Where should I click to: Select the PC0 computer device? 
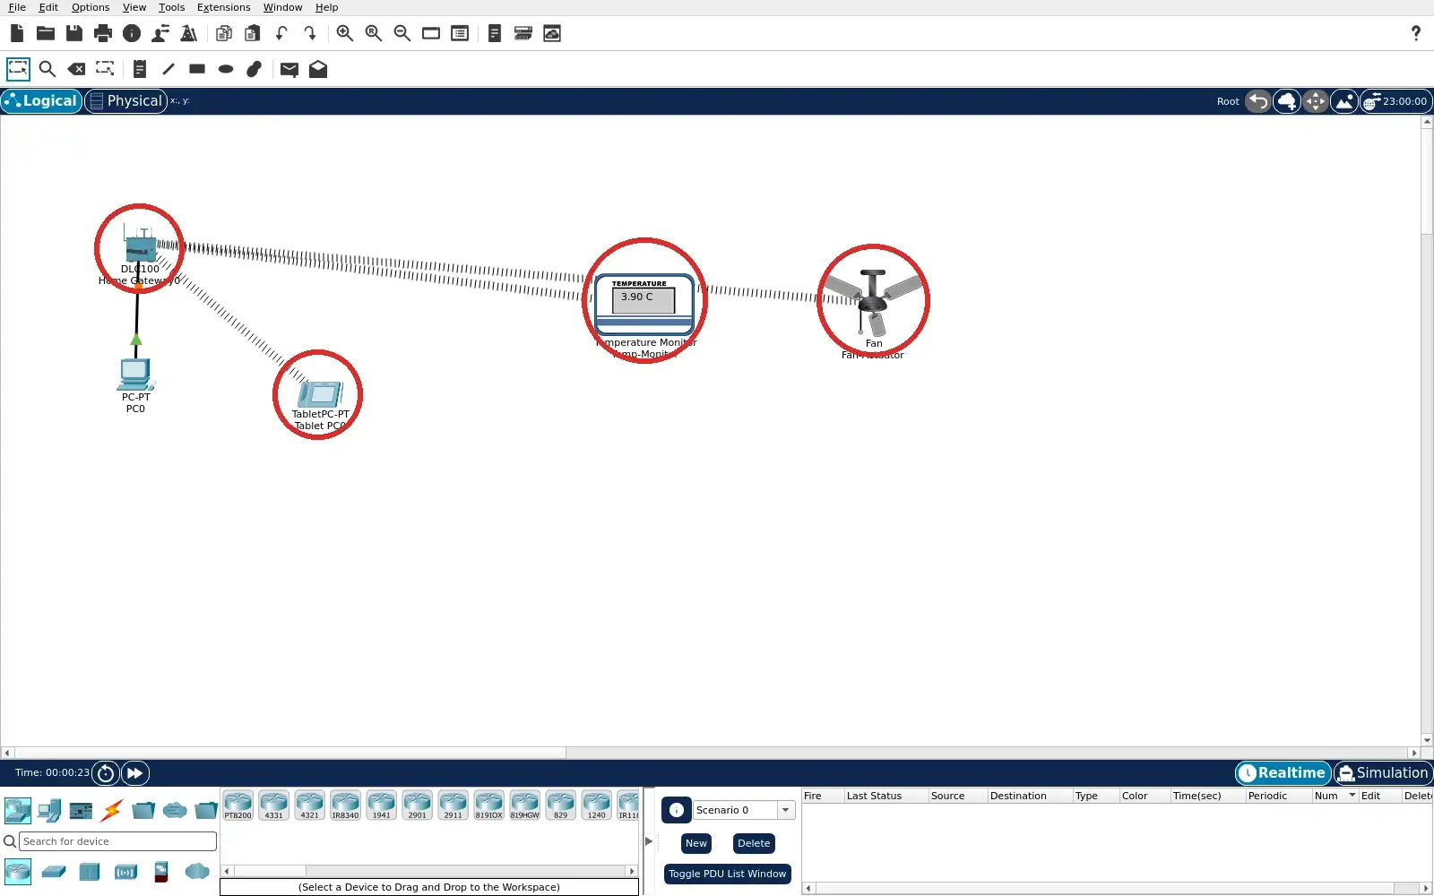[x=136, y=375]
